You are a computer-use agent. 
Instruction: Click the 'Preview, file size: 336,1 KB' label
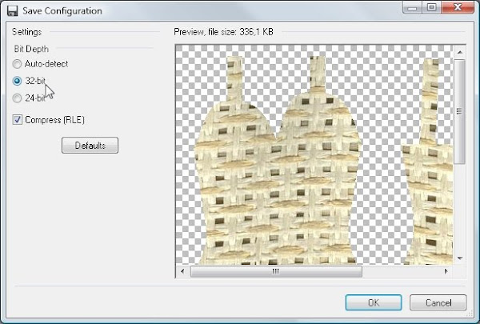(223, 32)
